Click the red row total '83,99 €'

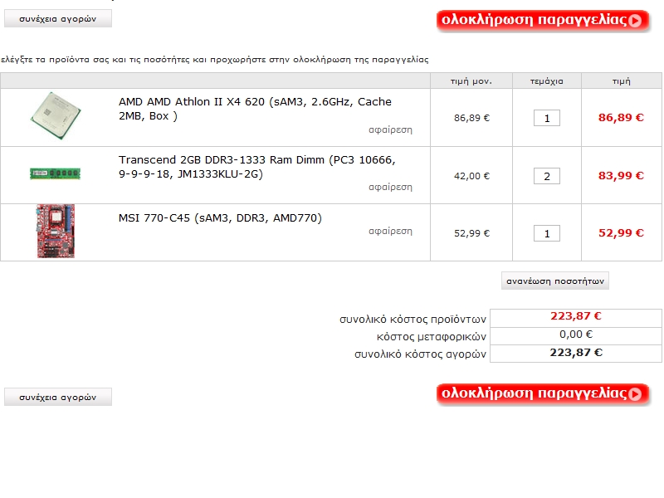click(621, 176)
